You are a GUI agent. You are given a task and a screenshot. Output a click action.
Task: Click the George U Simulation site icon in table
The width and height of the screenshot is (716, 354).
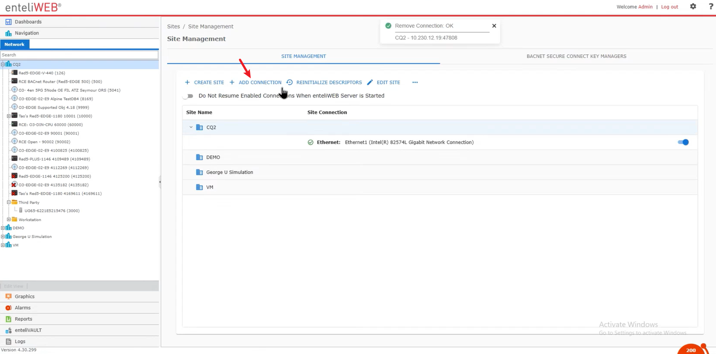coord(199,172)
